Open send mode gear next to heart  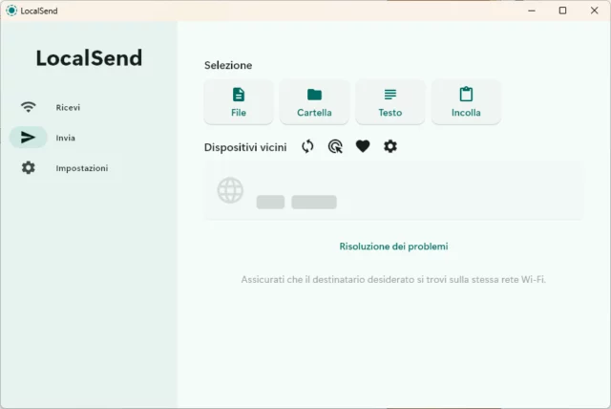(390, 146)
